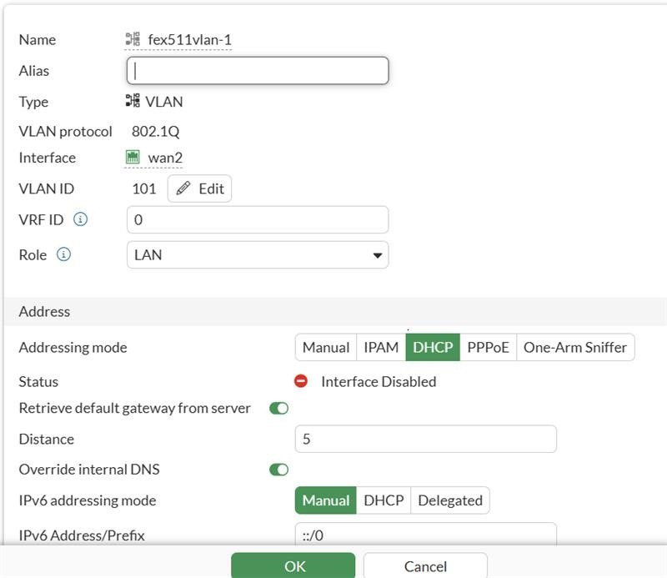This screenshot has width=667, height=578.
Task: Disable Retrieve default gateway from server
Action: (x=279, y=408)
